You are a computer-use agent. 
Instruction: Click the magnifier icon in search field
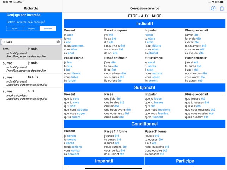pyautogui.click(x=4, y=42)
